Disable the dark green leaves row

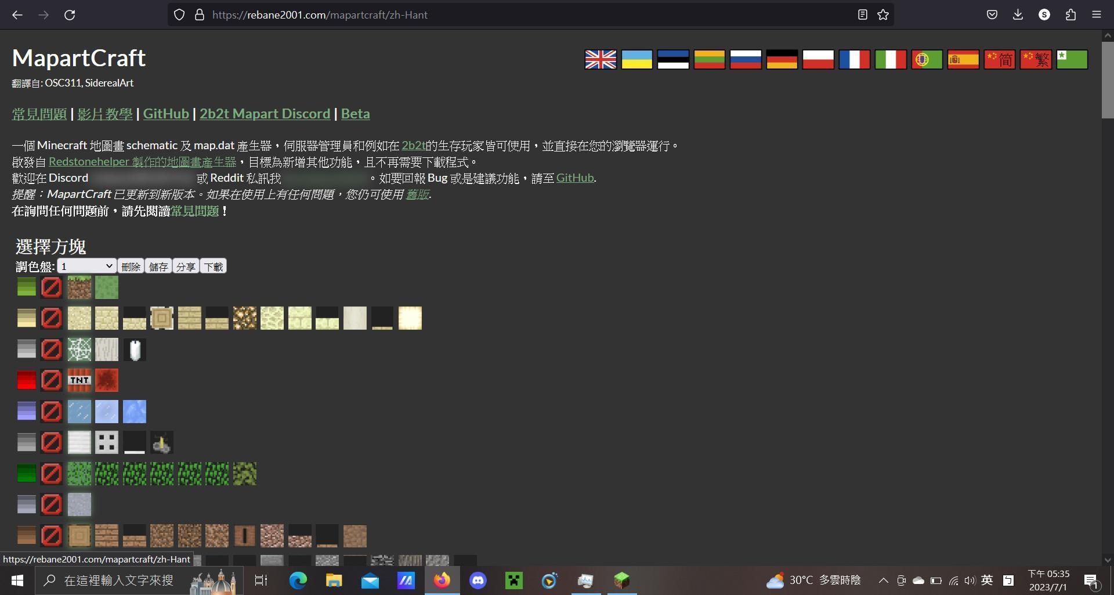click(x=52, y=474)
